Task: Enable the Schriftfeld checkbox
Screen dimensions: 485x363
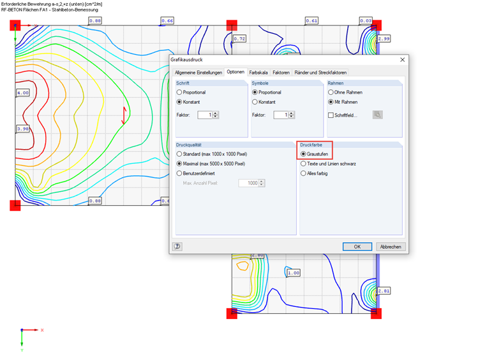Action: 331,115
